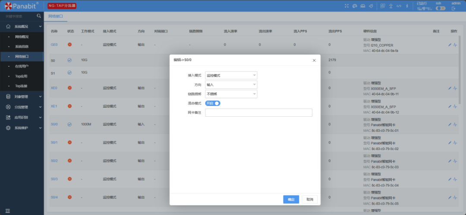The height and width of the screenshot is (215, 466).
Task: Click the 已运行 status label
Action: (x=422, y=3)
